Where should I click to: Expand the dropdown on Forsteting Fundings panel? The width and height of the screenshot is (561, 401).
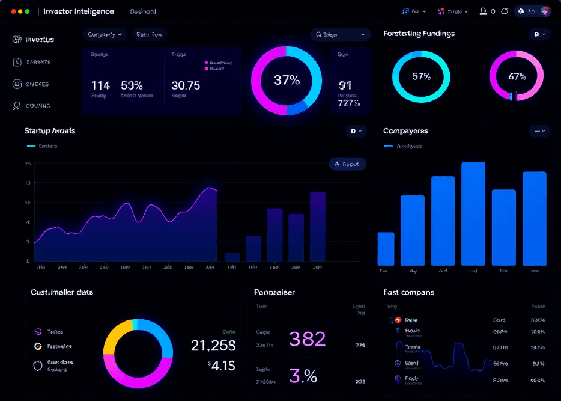(539, 34)
